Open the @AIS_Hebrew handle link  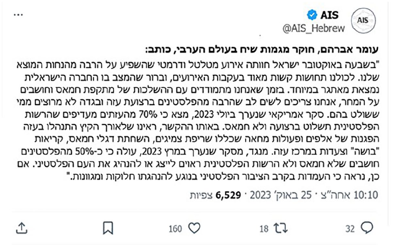pos(313,28)
